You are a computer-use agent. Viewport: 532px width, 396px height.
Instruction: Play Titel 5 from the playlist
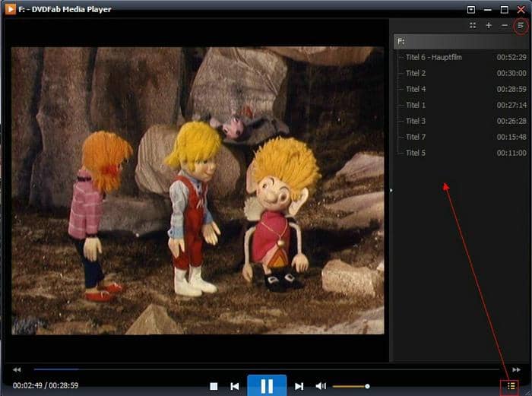pyautogui.click(x=462, y=153)
